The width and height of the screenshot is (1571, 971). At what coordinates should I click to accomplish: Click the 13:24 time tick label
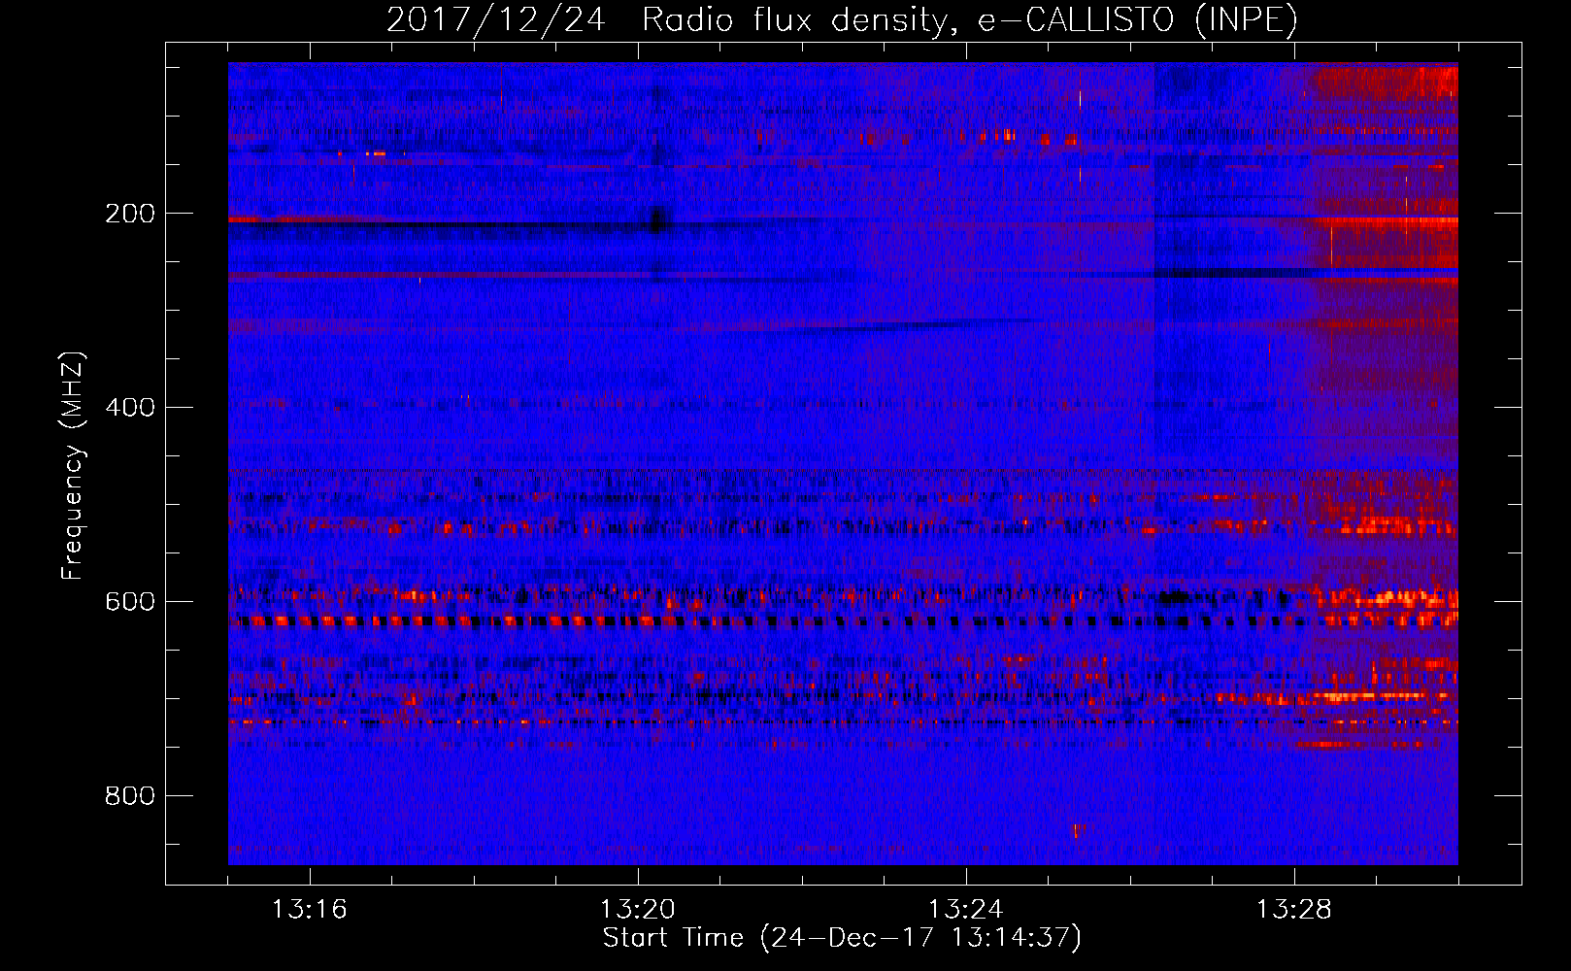[966, 910]
